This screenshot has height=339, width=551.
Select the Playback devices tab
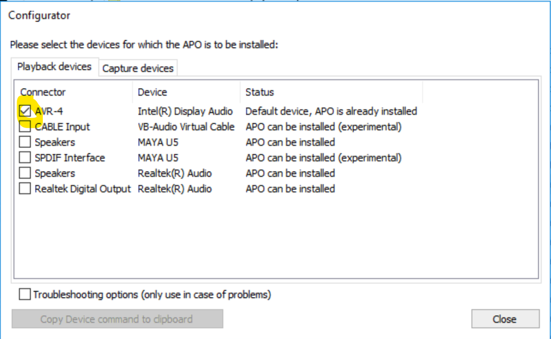tap(54, 67)
